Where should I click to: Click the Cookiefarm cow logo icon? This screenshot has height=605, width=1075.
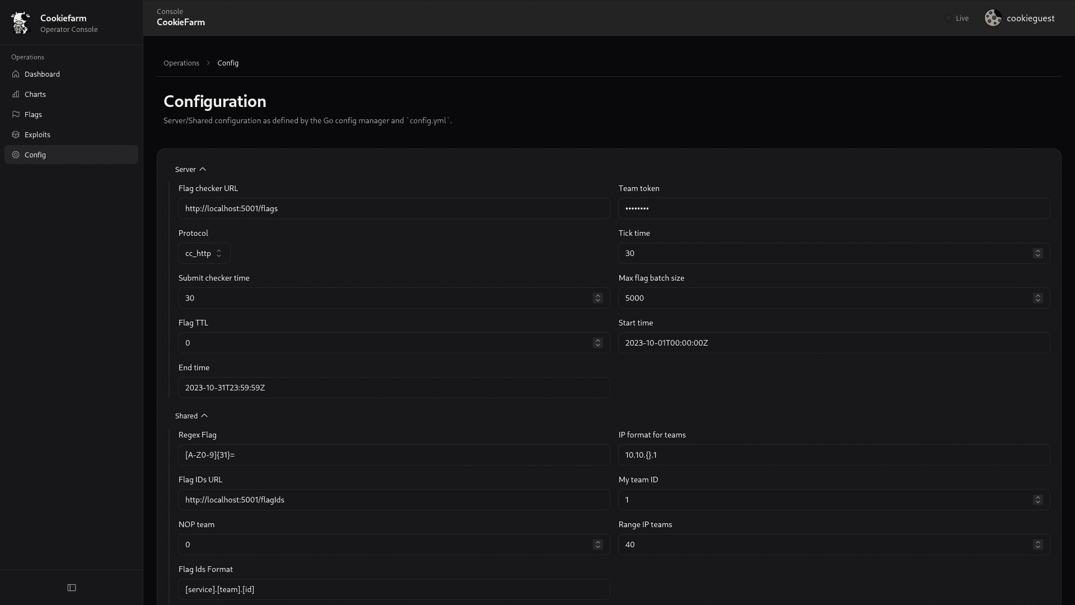pyautogui.click(x=21, y=22)
